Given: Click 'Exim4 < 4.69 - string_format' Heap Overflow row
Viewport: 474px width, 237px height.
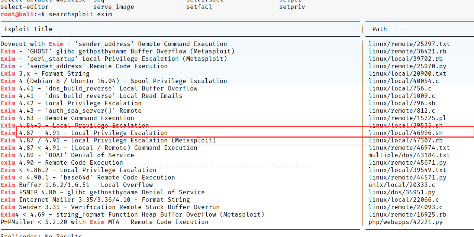Looking at the screenshot, I should tap(132, 214).
